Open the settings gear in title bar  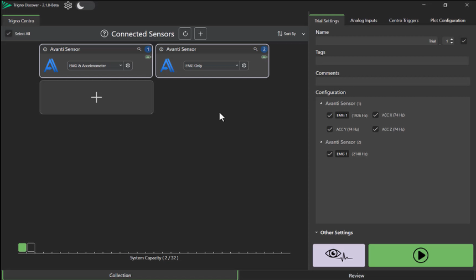[68, 6]
